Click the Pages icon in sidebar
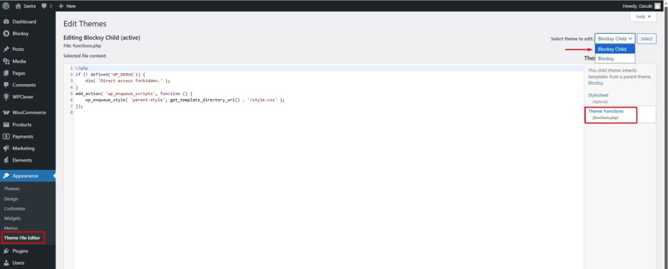The image size is (668, 269). (6, 73)
